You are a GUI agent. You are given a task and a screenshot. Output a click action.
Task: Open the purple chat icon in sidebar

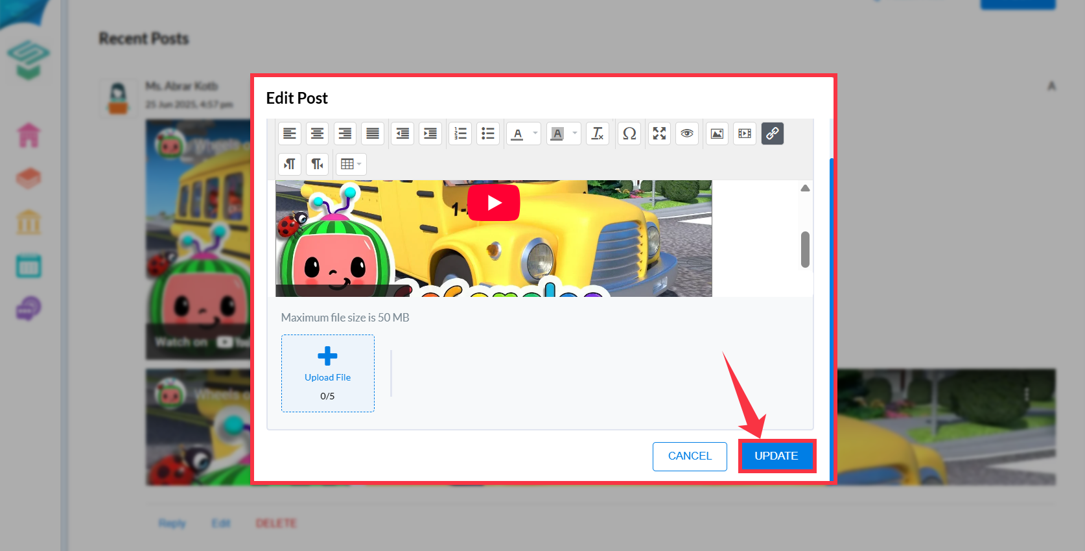(x=29, y=309)
